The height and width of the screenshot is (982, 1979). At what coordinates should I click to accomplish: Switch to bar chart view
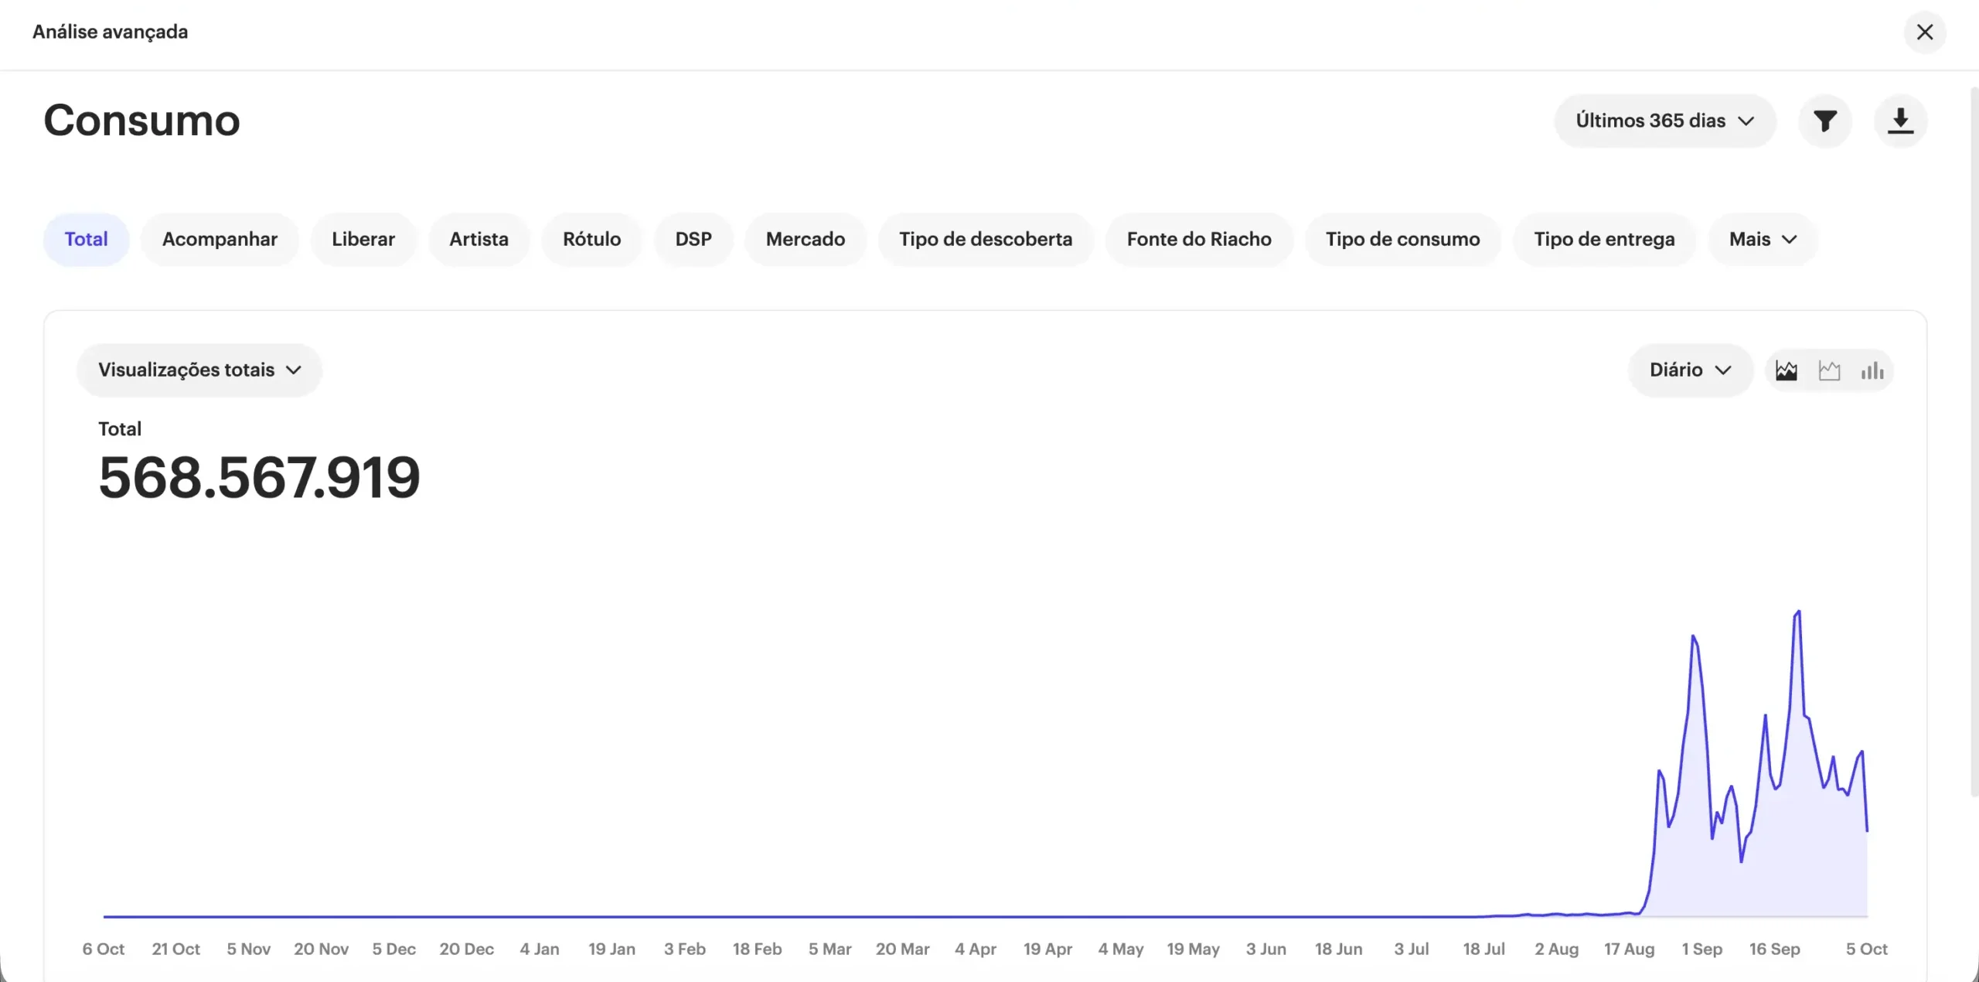coord(1872,370)
